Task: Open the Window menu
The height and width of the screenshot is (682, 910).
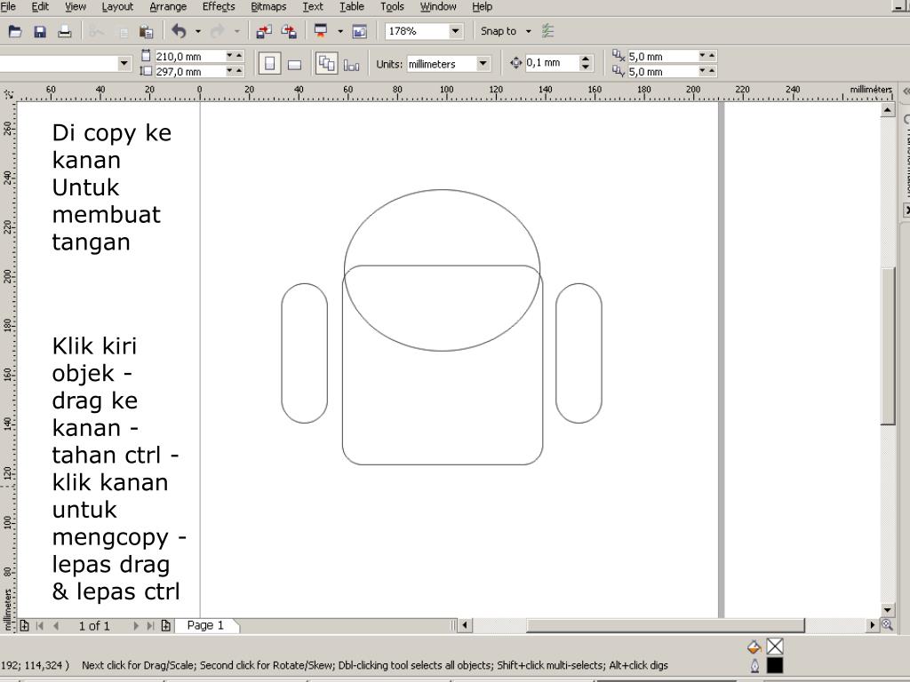Action: coord(438,7)
